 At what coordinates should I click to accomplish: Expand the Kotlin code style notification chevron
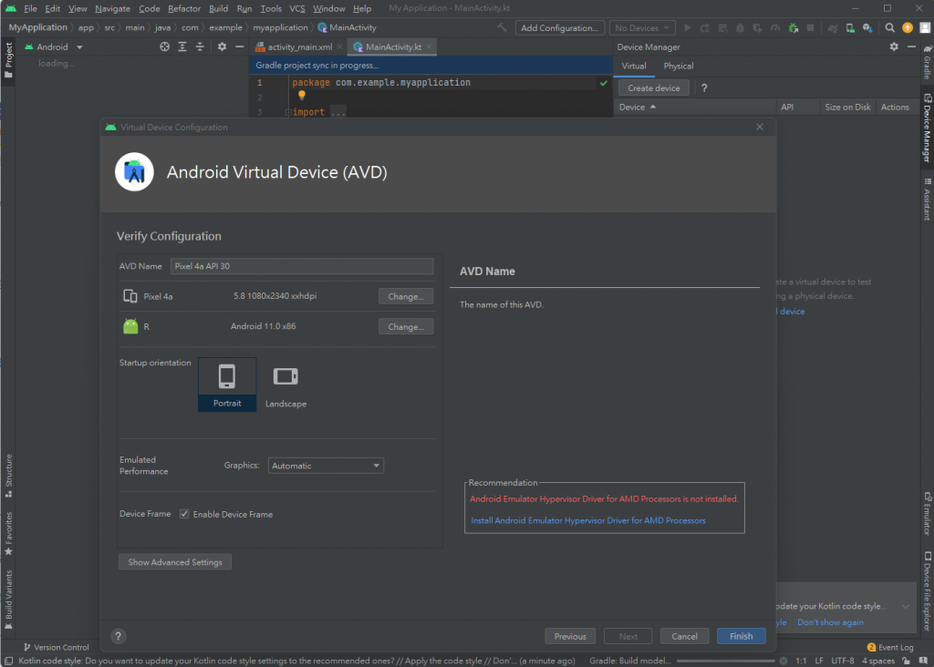coord(906,606)
